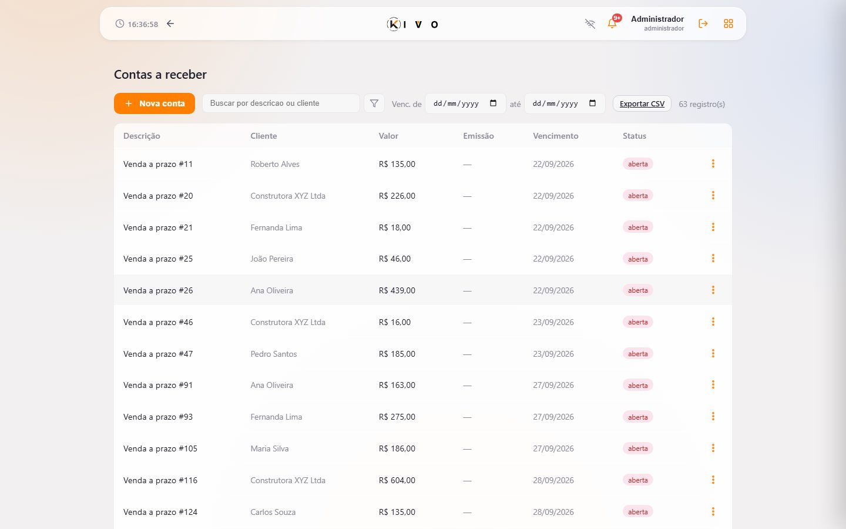Image resolution: width=846 pixels, height=529 pixels.
Task: Click the offline wifi status icon
Action: tap(590, 24)
